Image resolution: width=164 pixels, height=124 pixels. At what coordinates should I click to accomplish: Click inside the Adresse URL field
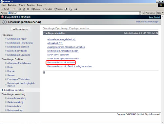(x=75, y=13)
